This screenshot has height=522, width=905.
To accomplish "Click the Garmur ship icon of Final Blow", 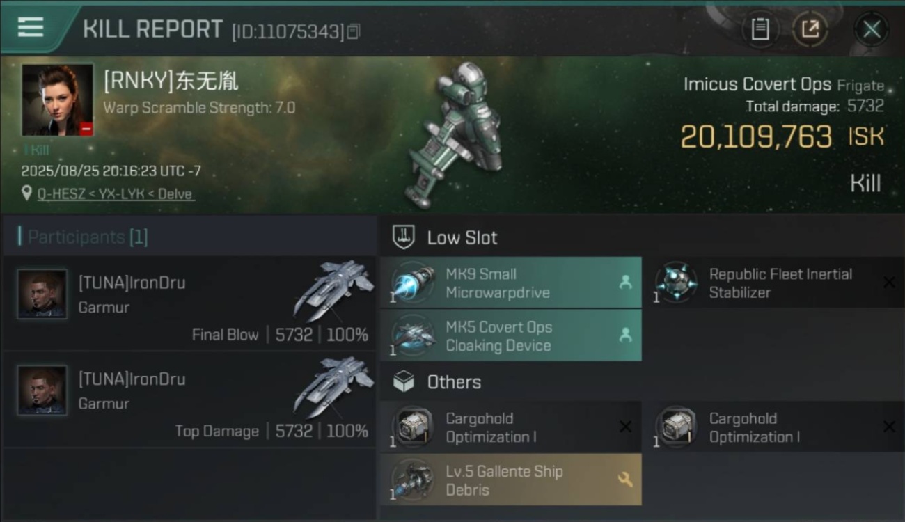I will [x=334, y=290].
